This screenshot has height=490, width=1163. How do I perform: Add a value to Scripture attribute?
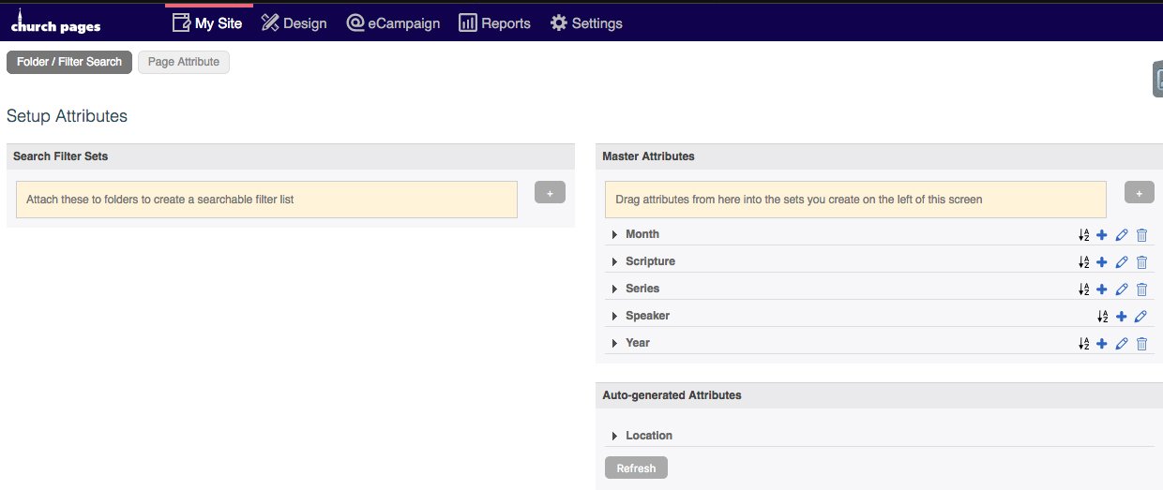[x=1102, y=262]
